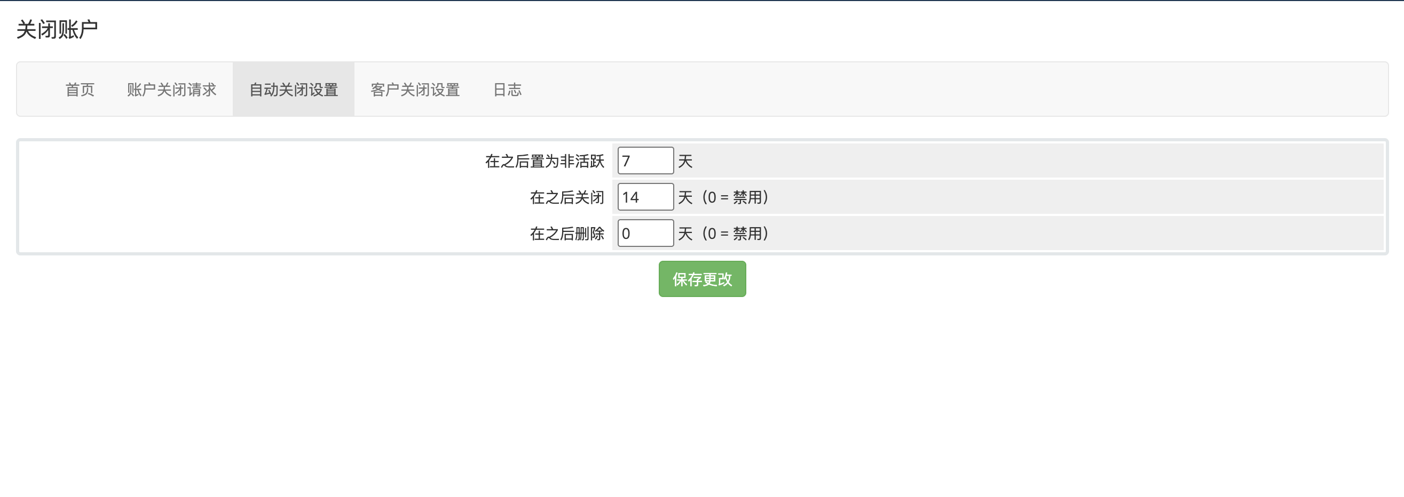Go to the 客户关闭设置 tab
This screenshot has width=1404, height=497.
point(415,89)
